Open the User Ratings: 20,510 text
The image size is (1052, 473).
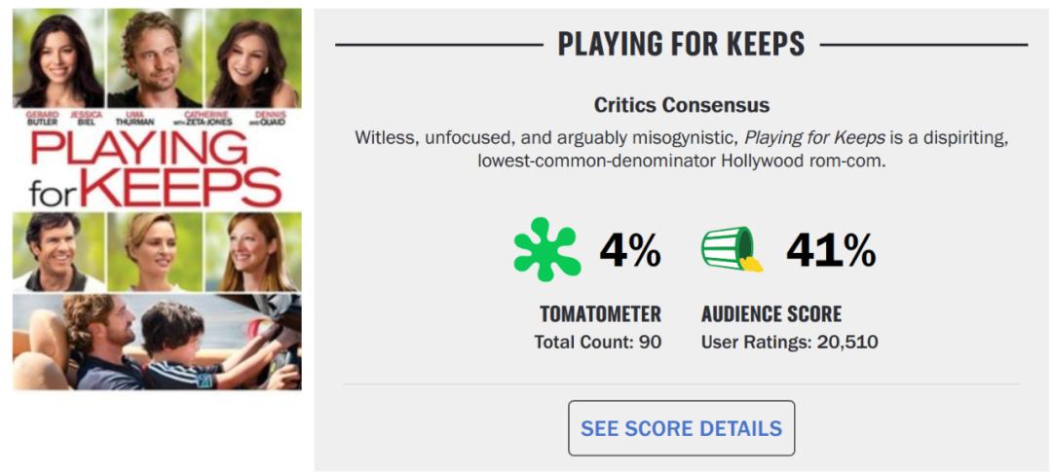click(x=789, y=342)
